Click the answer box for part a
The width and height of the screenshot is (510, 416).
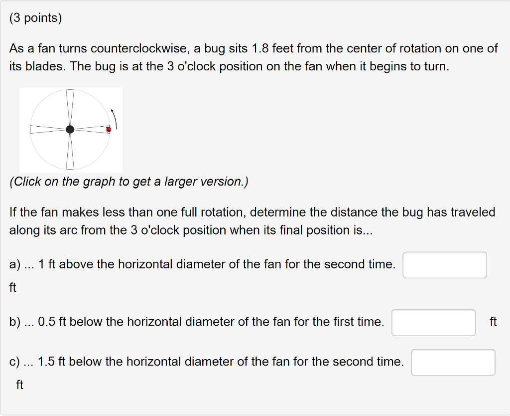(x=445, y=265)
